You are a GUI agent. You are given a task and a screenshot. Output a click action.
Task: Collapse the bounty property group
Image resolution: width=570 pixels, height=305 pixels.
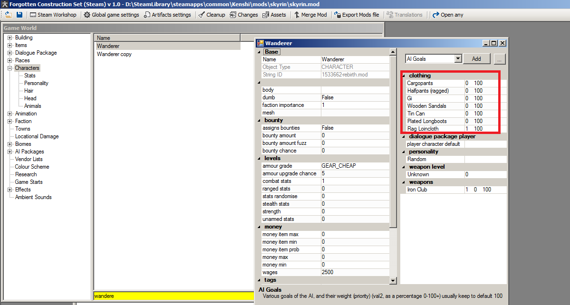click(259, 121)
